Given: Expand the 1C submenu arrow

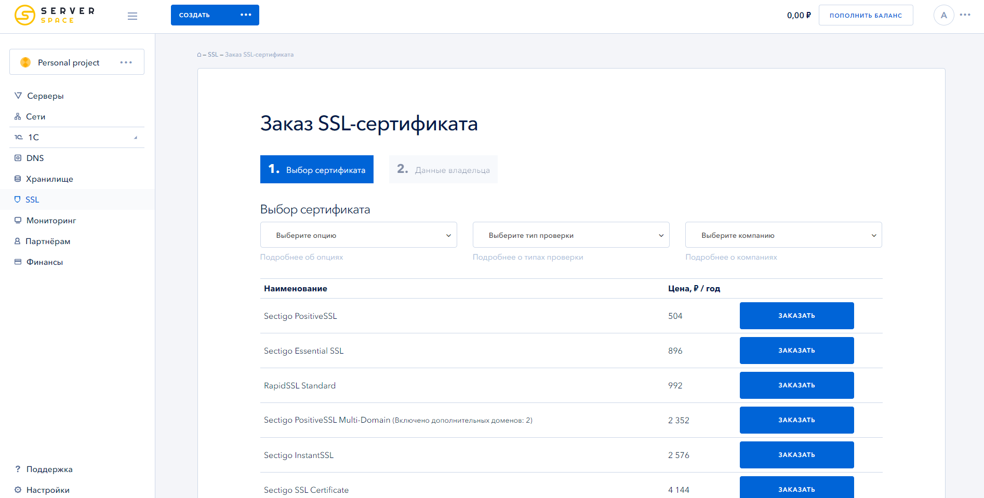Looking at the screenshot, I should [x=136, y=138].
